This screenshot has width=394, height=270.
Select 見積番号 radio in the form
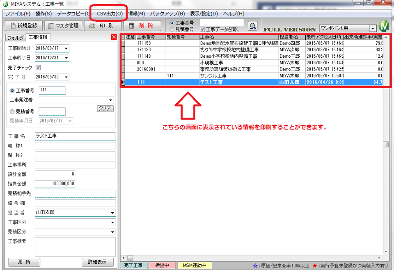12,111
